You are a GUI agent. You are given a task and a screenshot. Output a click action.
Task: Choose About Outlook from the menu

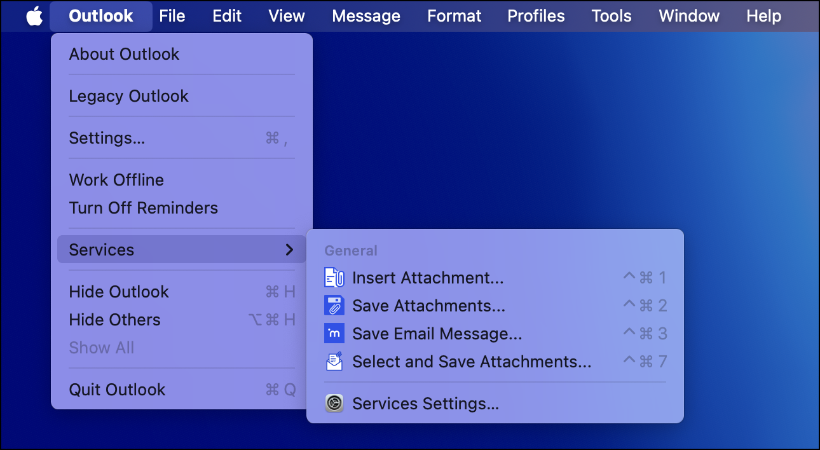(x=124, y=54)
